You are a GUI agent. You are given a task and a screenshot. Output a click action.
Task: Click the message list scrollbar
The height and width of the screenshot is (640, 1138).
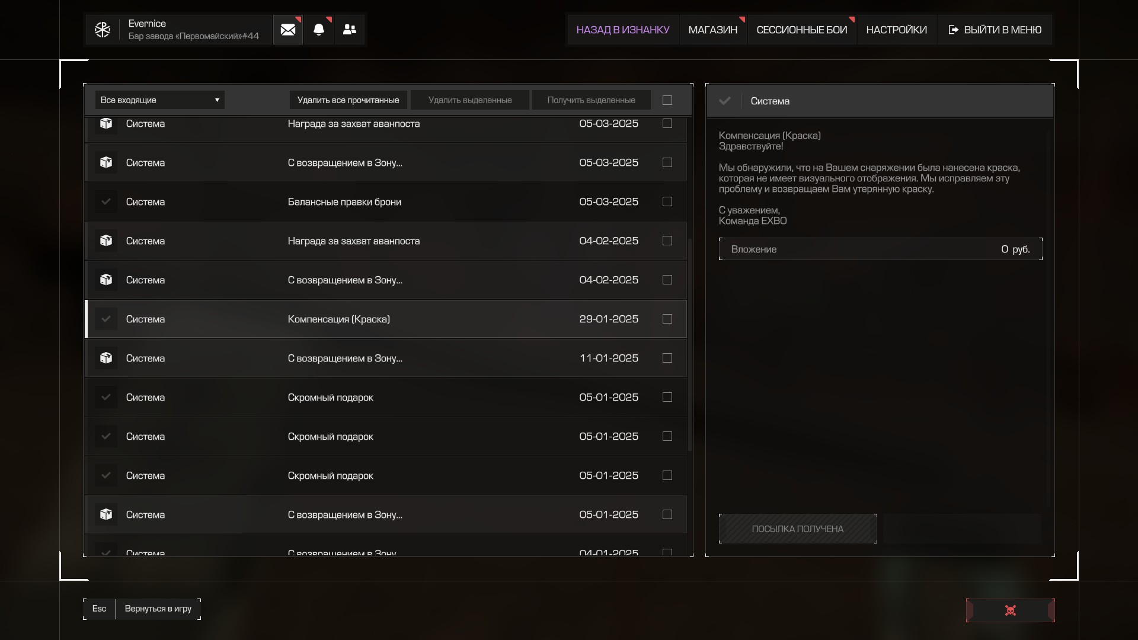click(x=690, y=344)
